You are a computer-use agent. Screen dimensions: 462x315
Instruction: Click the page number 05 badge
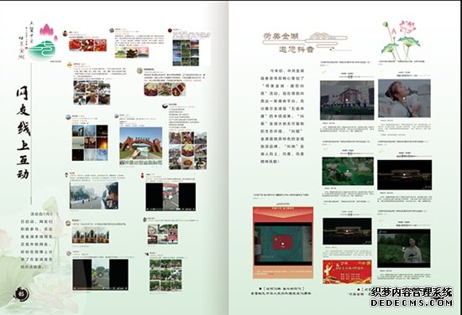(22, 293)
